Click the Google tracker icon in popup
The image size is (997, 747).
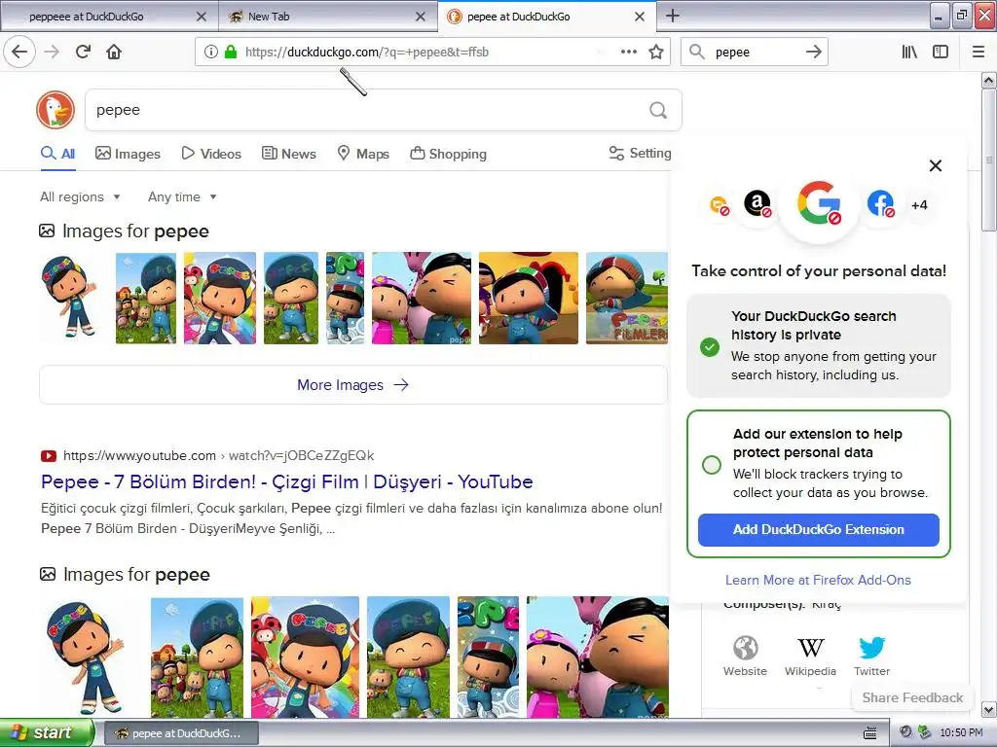click(x=819, y=205)
